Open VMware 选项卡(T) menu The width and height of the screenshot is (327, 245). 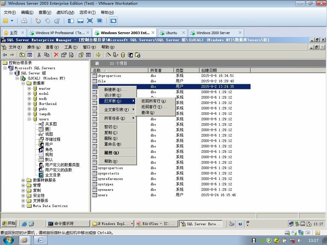point(87,12)
